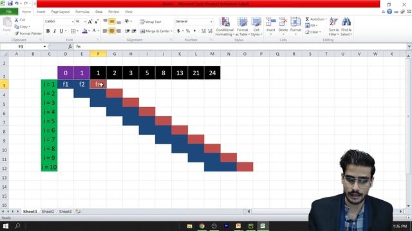Viewport: 412px width, 231px height.
Task: Expand the Clear dropdown
Action: click(320, 32)
